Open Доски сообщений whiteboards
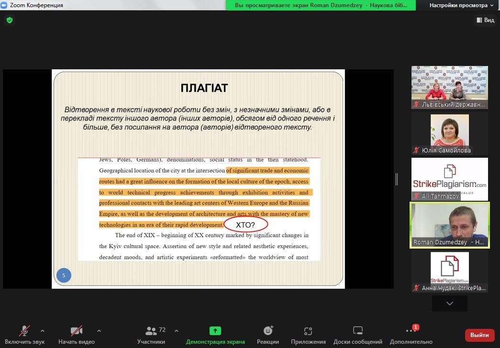This screenshot has height=348, width=500. 357,334
